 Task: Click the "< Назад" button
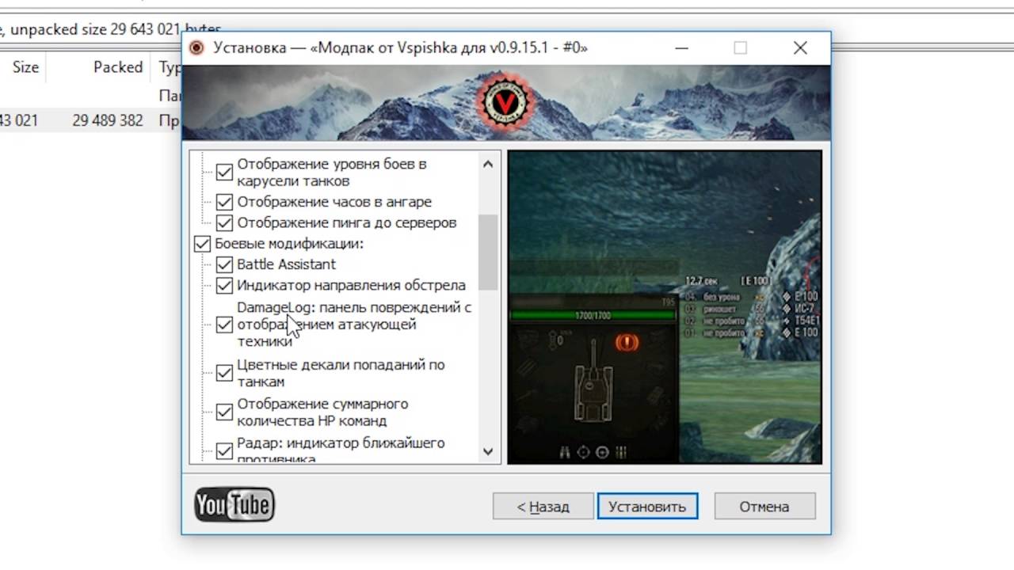[x=543, y=507]
